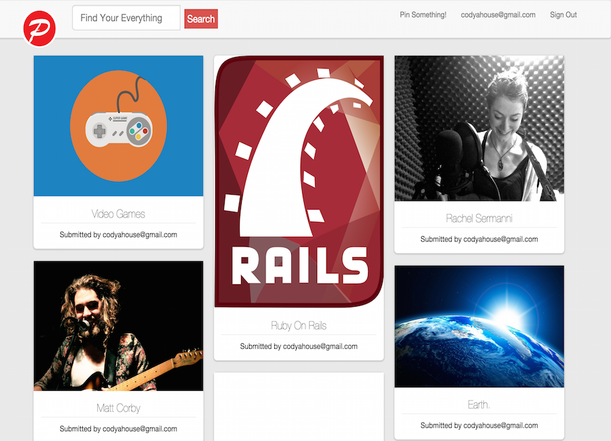Viewport: 611px width, 441px height.
Task: Open the Rachel Sermanni black-and-white photo
Action: pos(479,128)
